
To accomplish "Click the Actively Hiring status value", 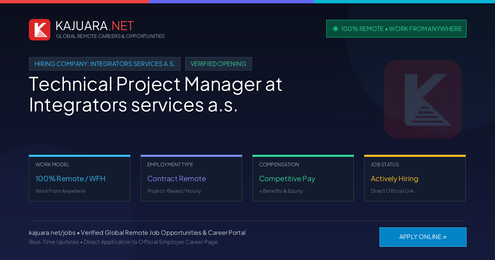I will click(x=394, y=179).
